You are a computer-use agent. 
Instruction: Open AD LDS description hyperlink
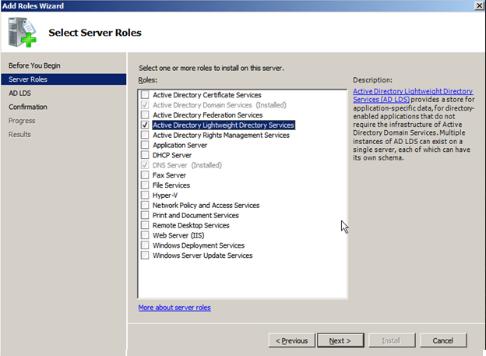(x=413, y=95)
